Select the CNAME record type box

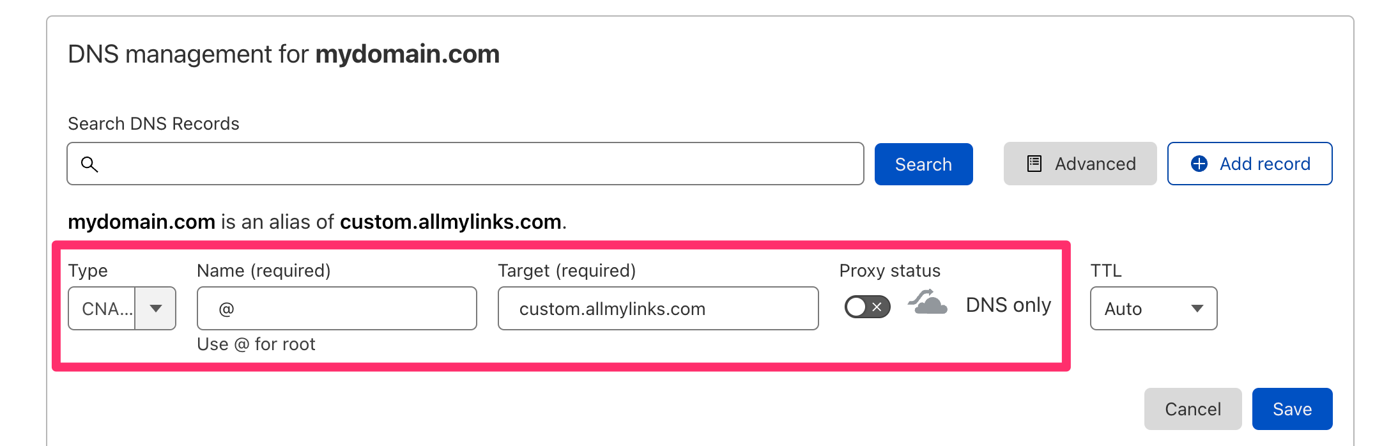[x=122, y=309]
